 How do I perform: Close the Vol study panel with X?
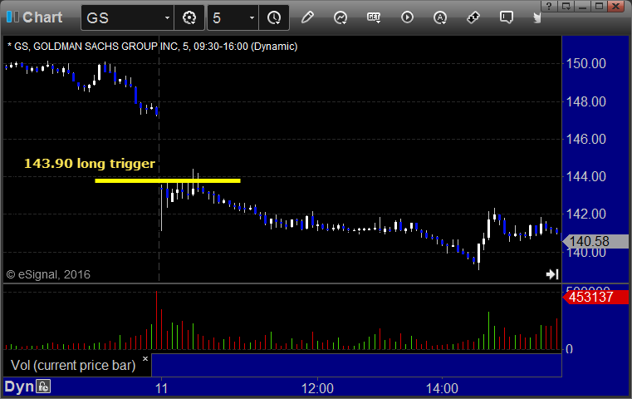pos(145,358)
